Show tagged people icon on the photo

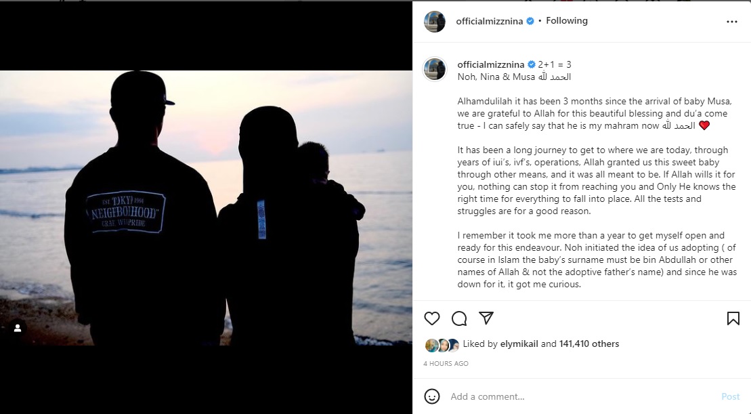click(x=18, y=328)
